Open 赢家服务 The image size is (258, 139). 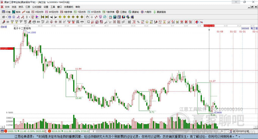[160, 12]
